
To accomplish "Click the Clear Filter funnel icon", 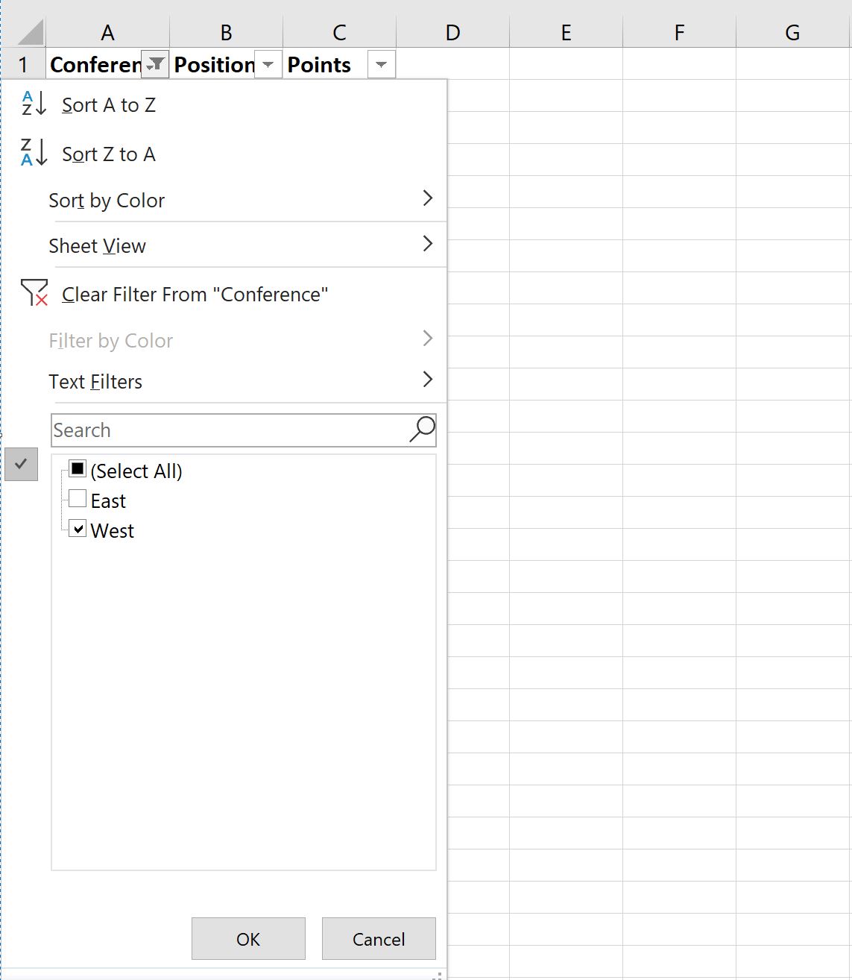I will [x=34, y=293].
